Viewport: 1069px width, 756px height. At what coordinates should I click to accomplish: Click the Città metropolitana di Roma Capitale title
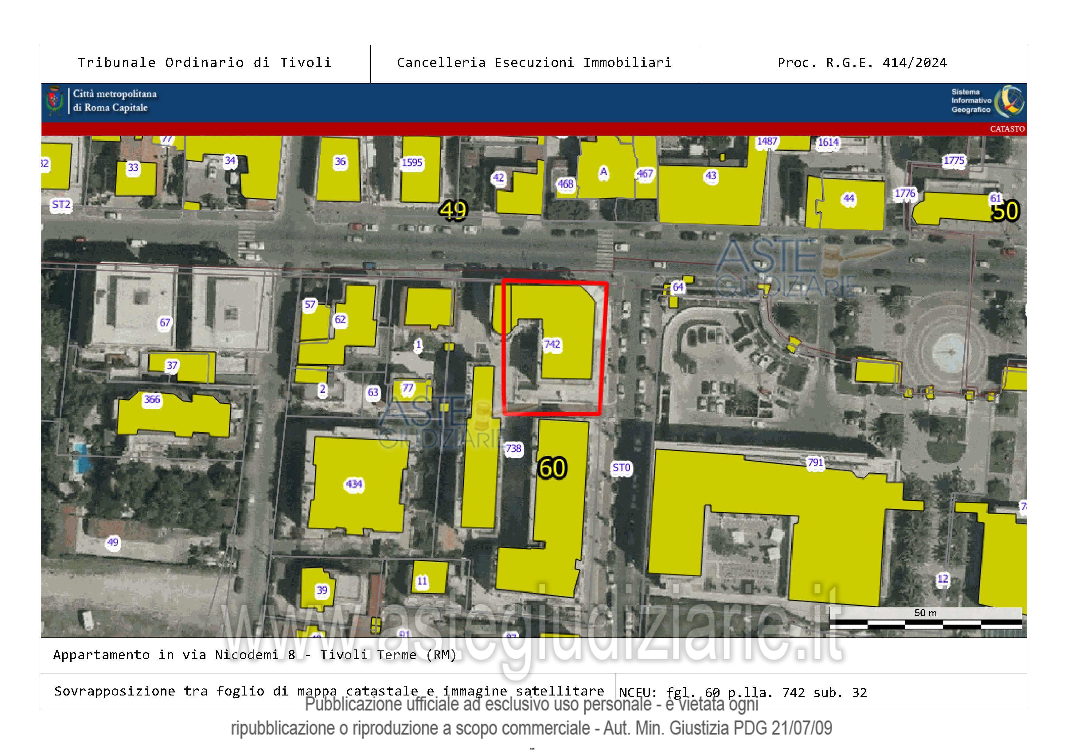click(x=115, y=100)
